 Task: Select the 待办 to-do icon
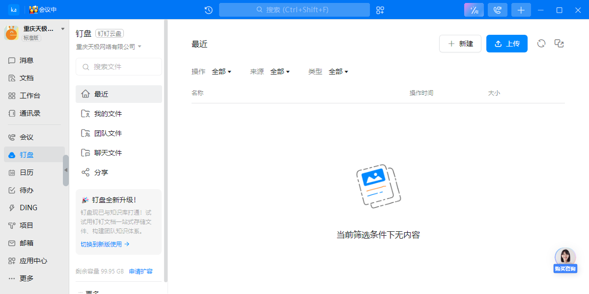[12, 190]
